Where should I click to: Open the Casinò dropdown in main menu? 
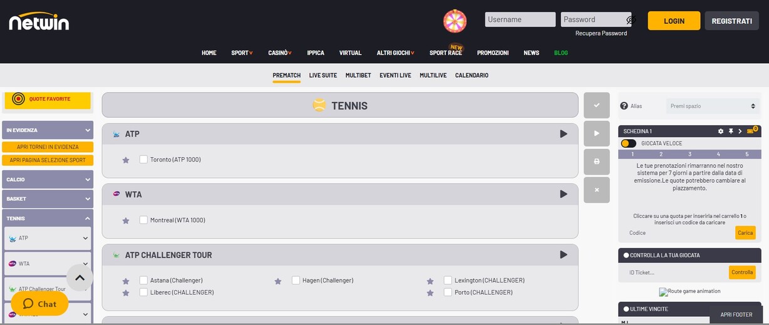(280, 53)
